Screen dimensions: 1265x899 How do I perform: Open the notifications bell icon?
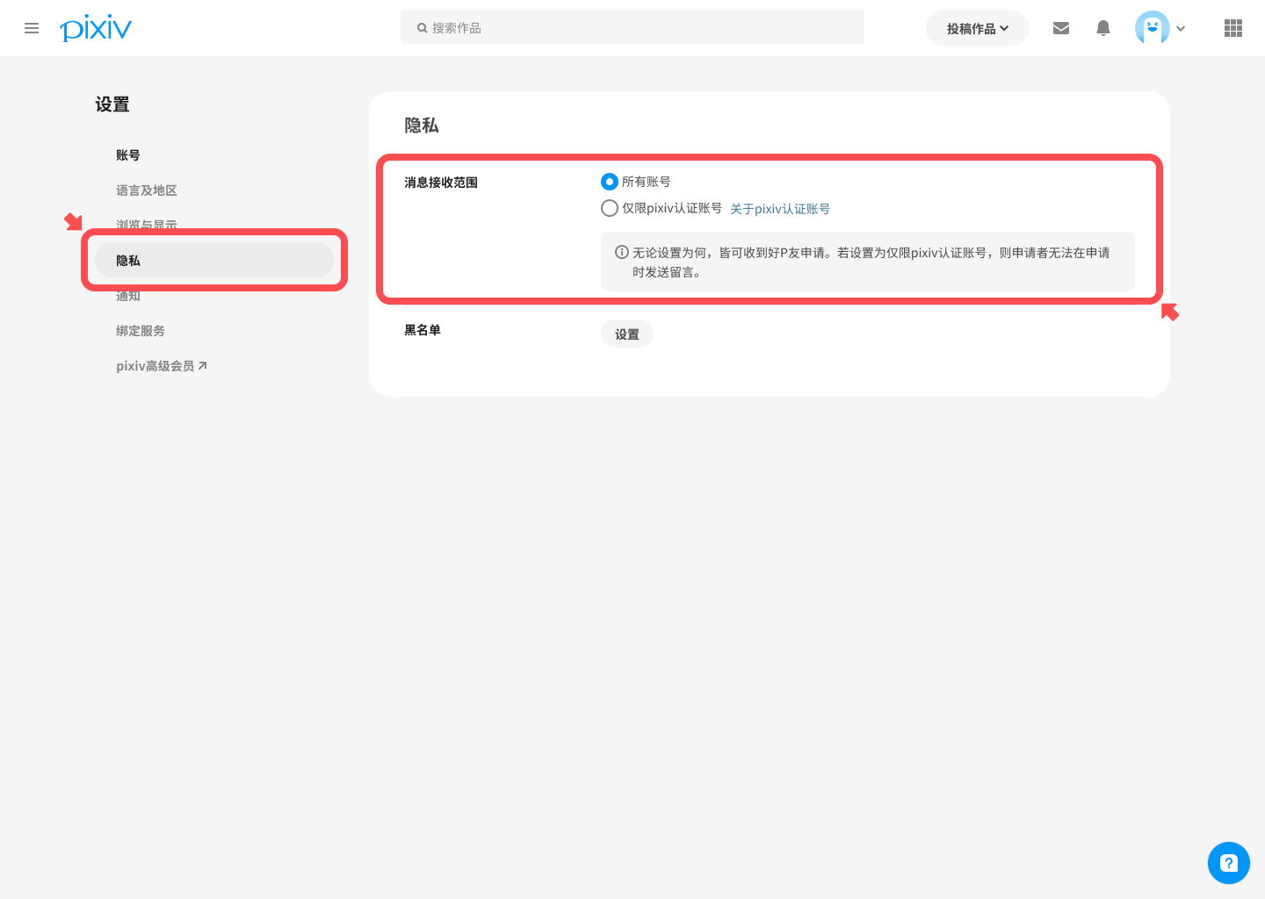point(1103,28)
